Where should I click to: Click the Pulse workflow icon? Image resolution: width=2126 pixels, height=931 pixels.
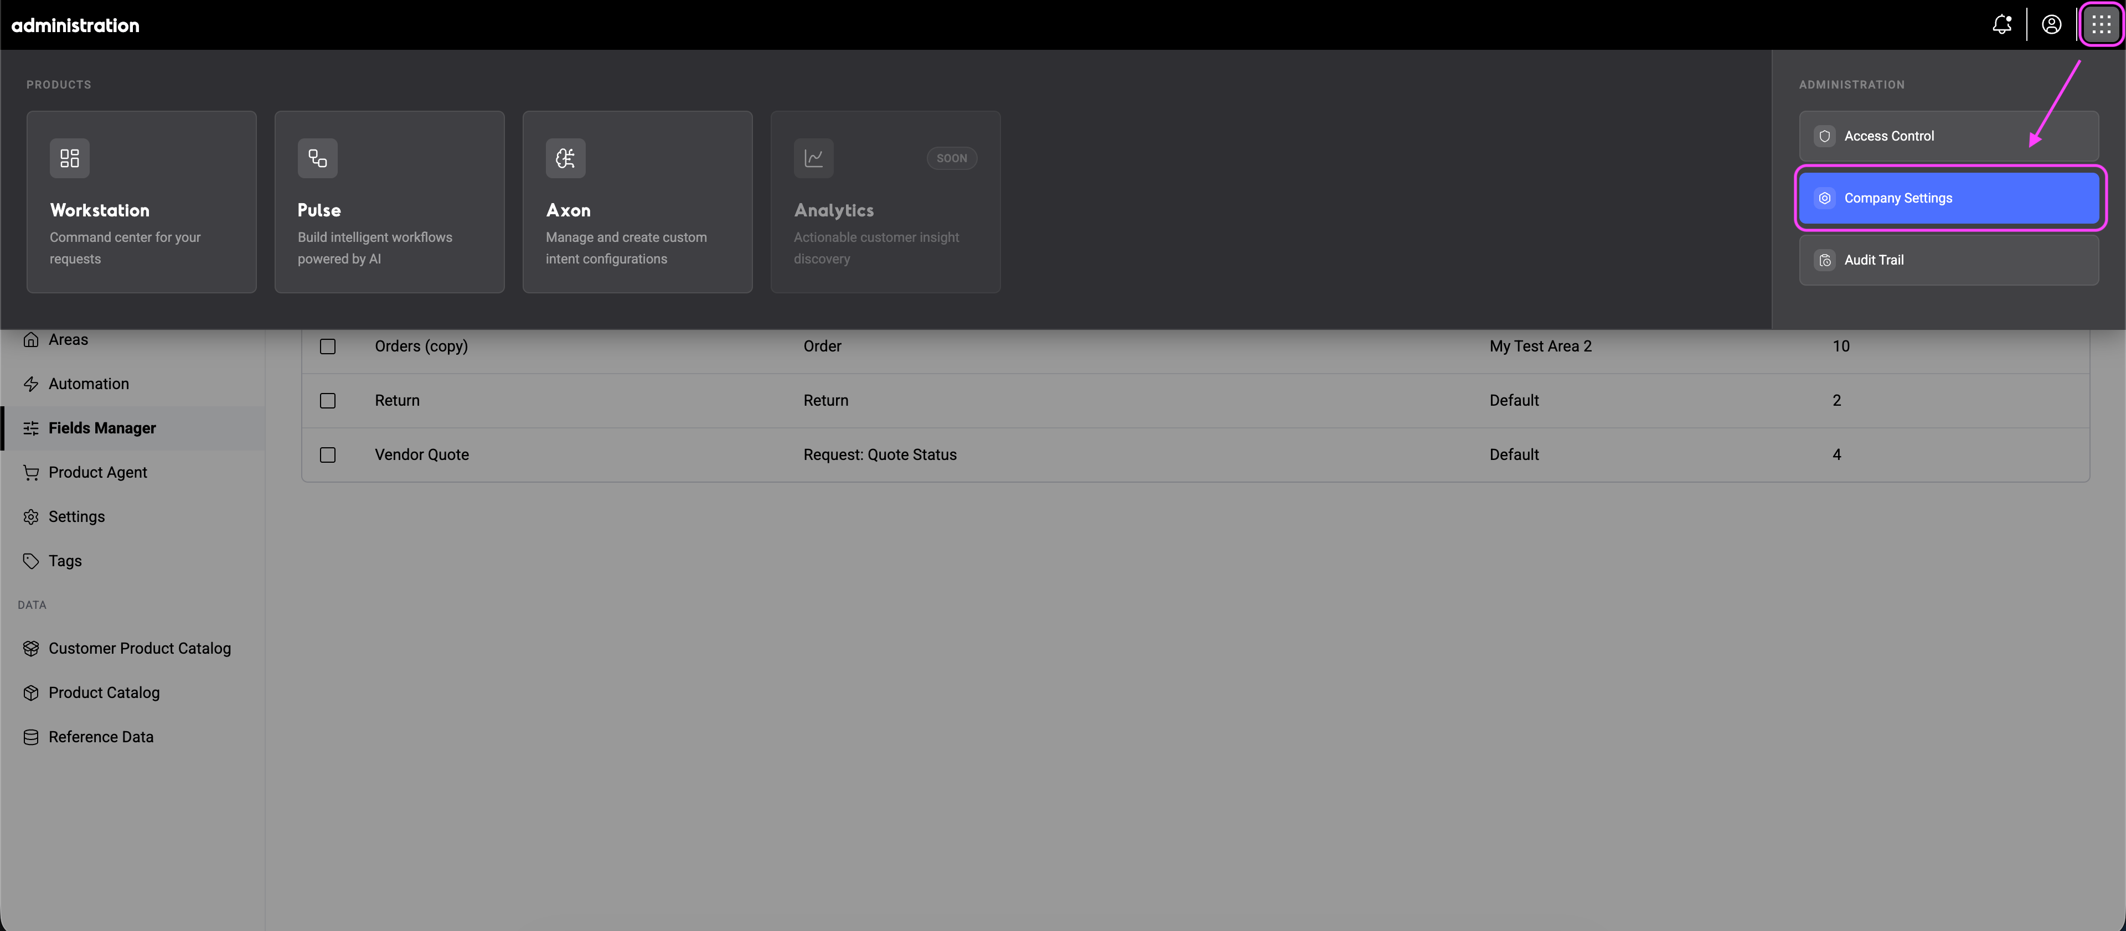tap(318, 158)
